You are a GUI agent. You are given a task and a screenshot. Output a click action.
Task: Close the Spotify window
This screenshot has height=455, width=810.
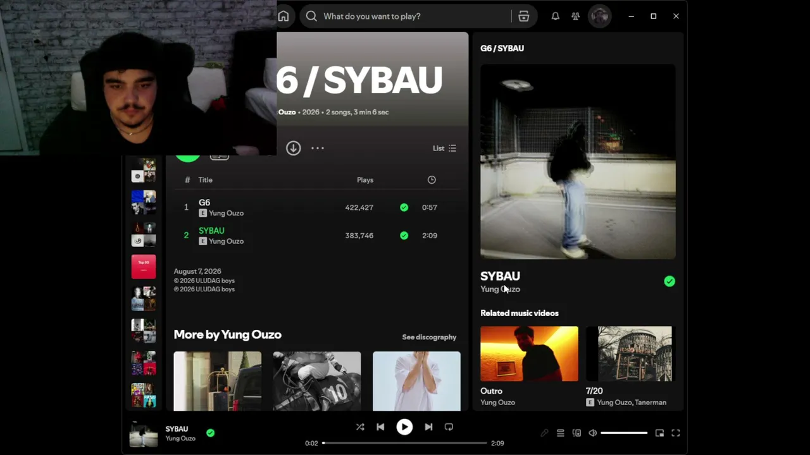pyautogui.click(x=676, y=16)
